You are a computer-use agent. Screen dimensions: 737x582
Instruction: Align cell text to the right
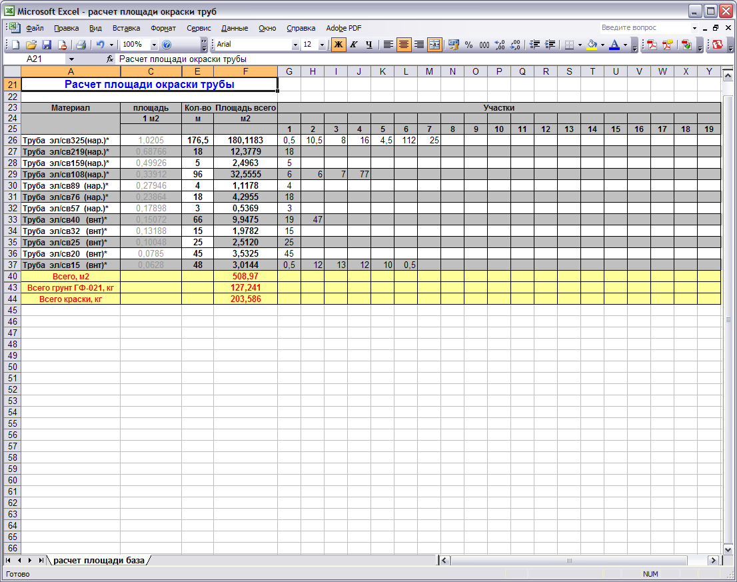418,45
